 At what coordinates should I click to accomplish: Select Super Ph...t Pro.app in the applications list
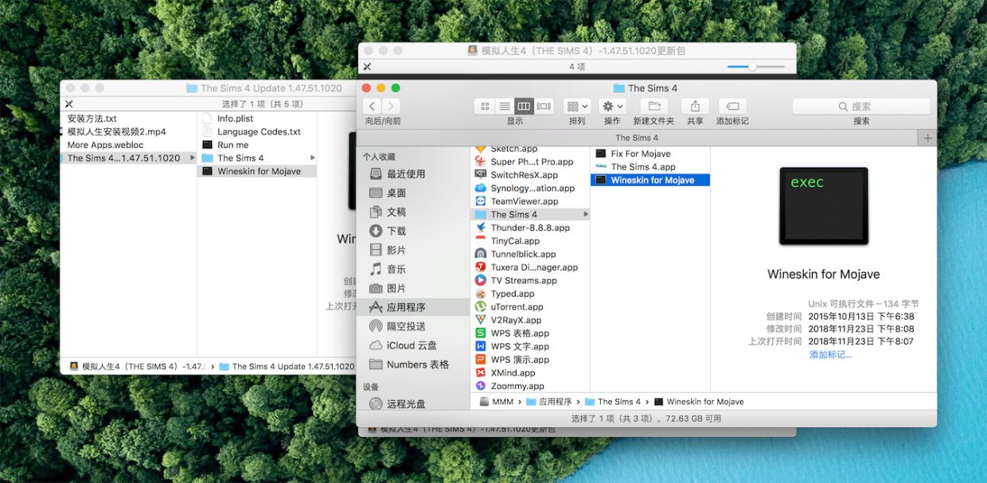[x=531, y=162]
